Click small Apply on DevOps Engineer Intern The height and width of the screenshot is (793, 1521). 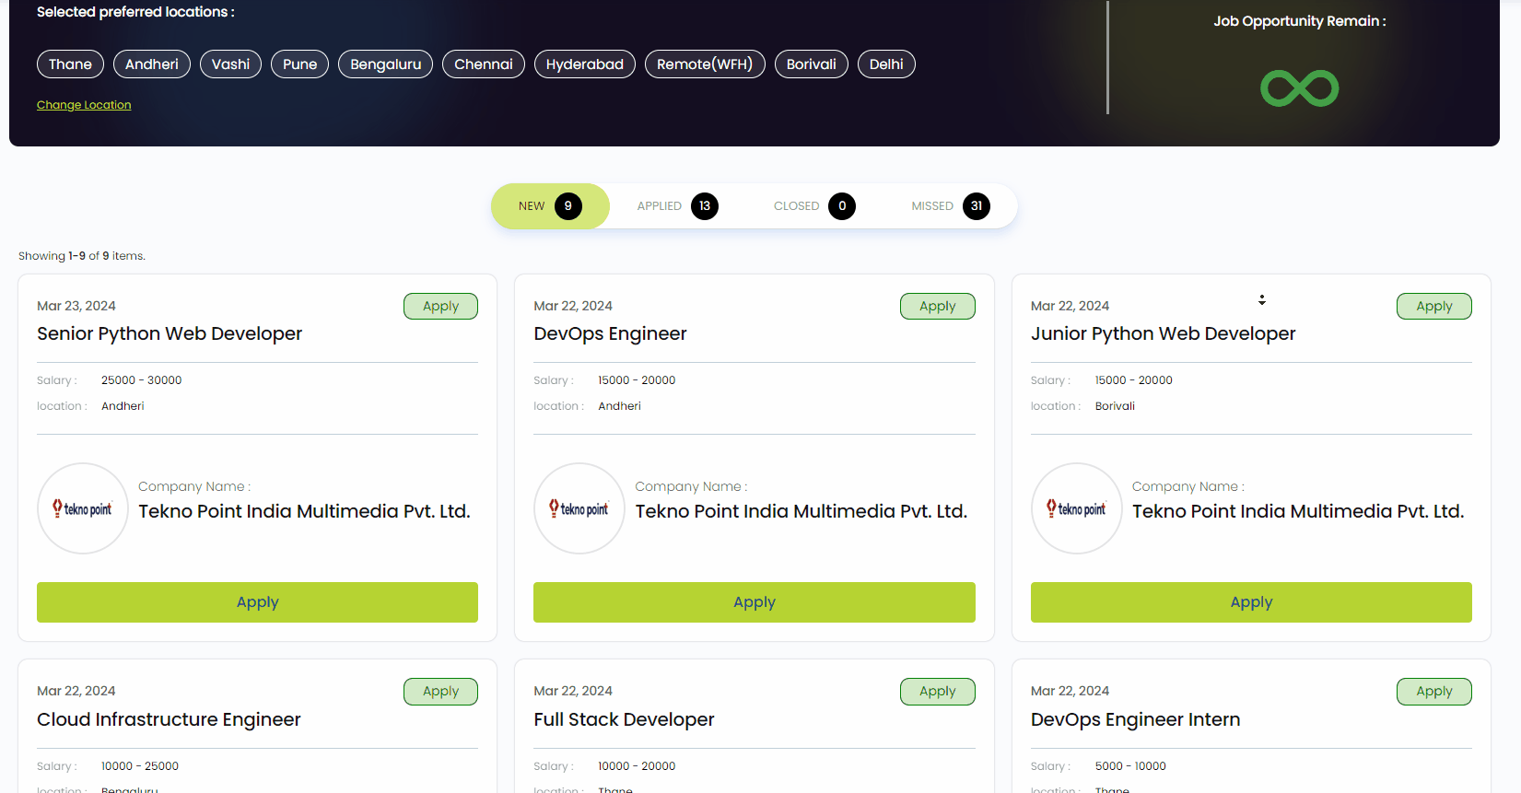click(1434, 692)
